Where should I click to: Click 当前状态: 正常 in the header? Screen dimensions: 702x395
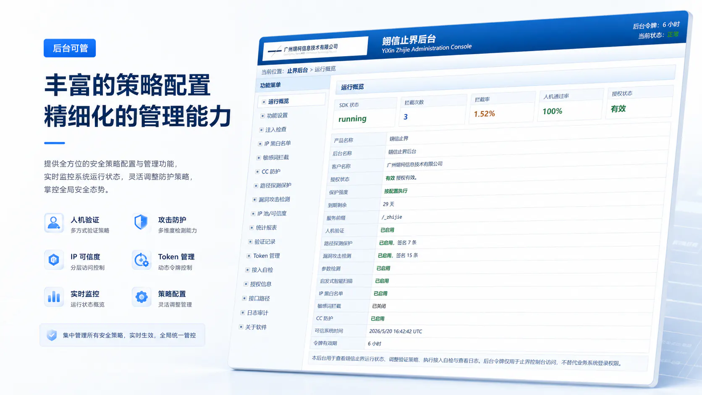click(658, 35)
